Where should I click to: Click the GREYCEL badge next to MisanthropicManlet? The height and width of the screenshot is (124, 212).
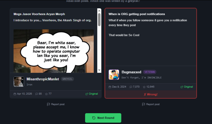(67, 79)
